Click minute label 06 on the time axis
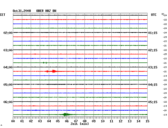This screenshot has width=168, height=128. coord(67,121)
